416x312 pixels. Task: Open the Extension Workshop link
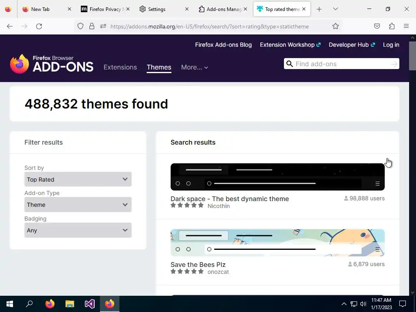[x=290, y=45]
